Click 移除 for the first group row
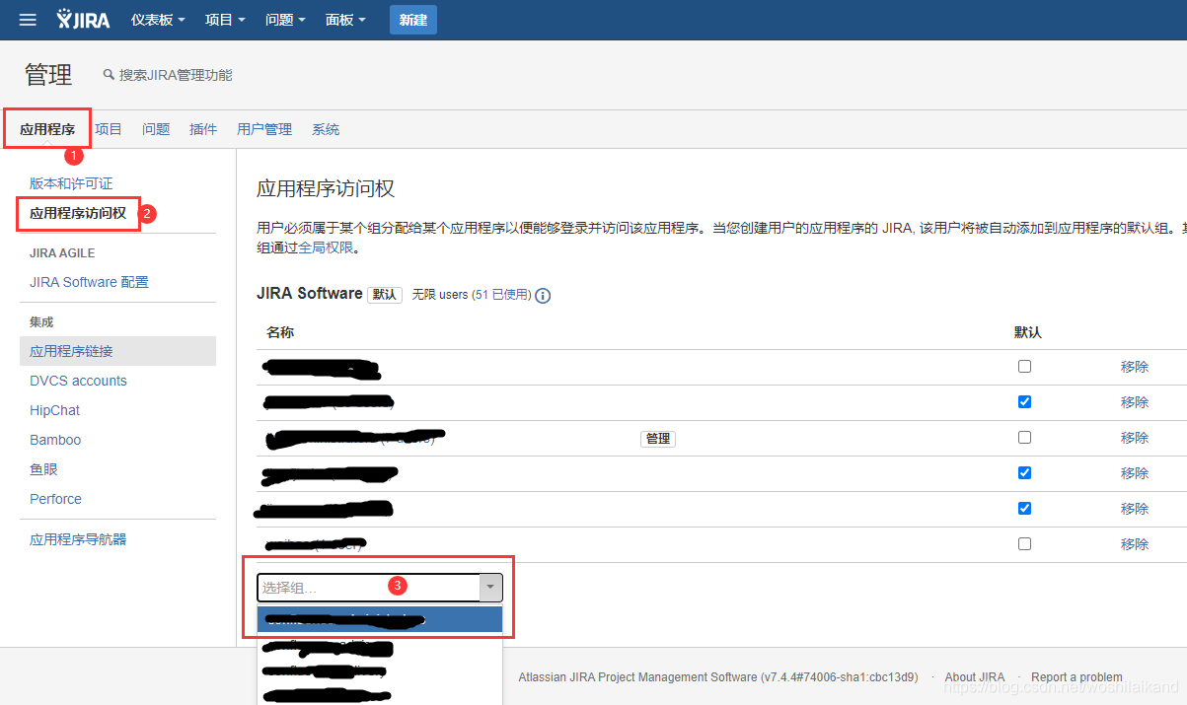 pos(1135,367)
